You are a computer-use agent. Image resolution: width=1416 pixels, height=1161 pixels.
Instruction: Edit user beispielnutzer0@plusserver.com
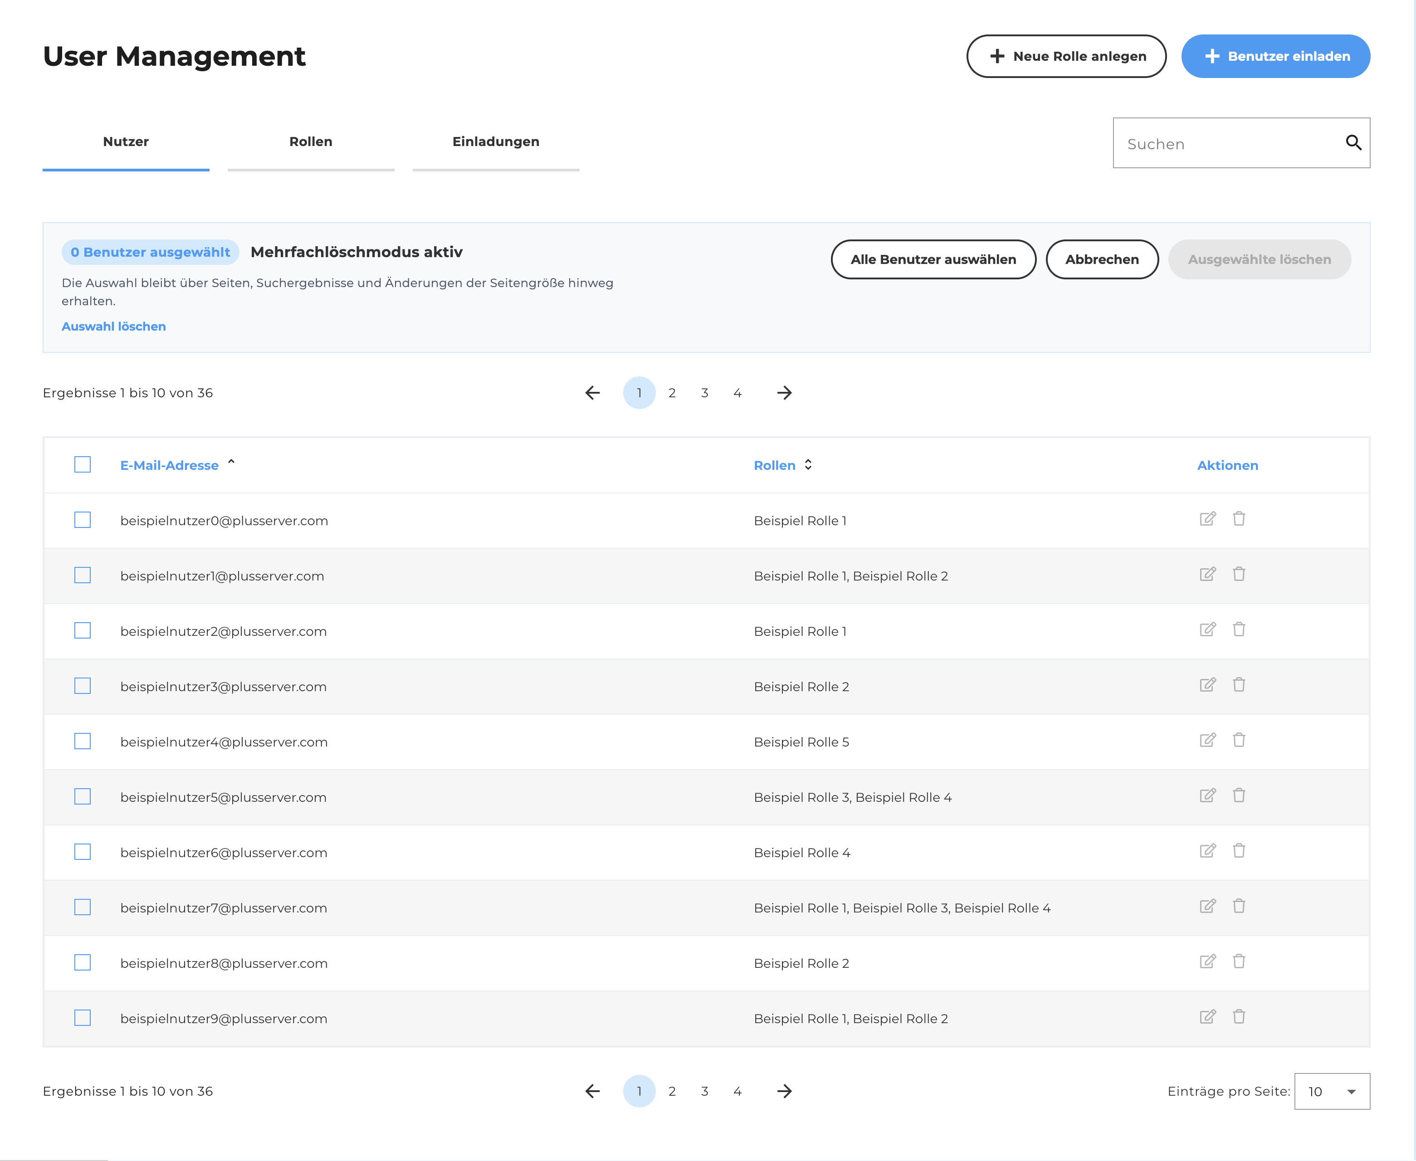click(x=1207, y=519)
